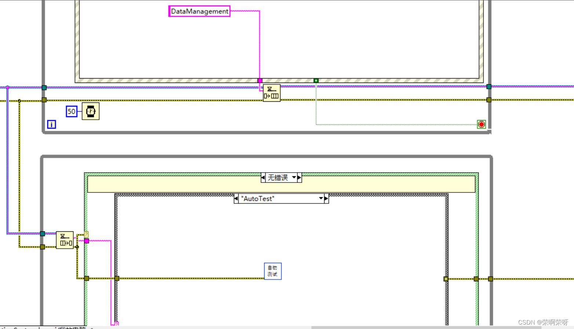Select the Enqueue Element node in upper loop
Viewport: 574px width, 329px height.
click(x=272, y=93)
